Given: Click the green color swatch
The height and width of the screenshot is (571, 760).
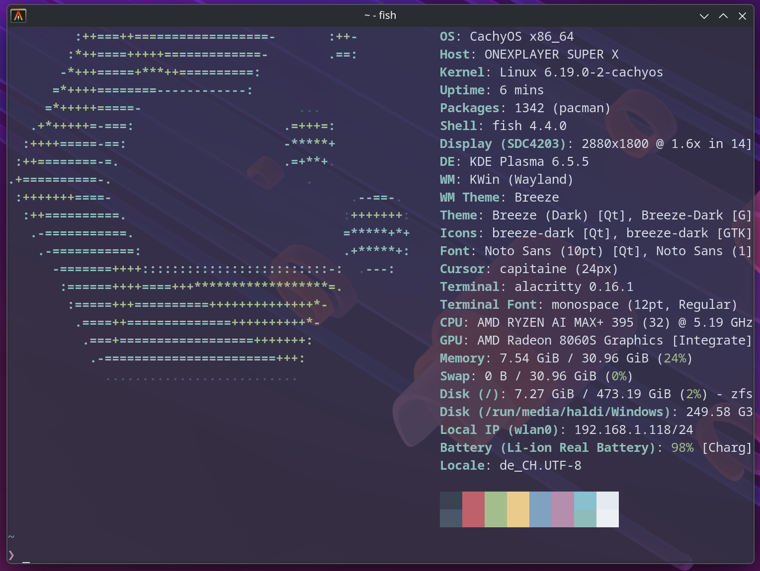Looking at the screenshot, I should [496, 509].
